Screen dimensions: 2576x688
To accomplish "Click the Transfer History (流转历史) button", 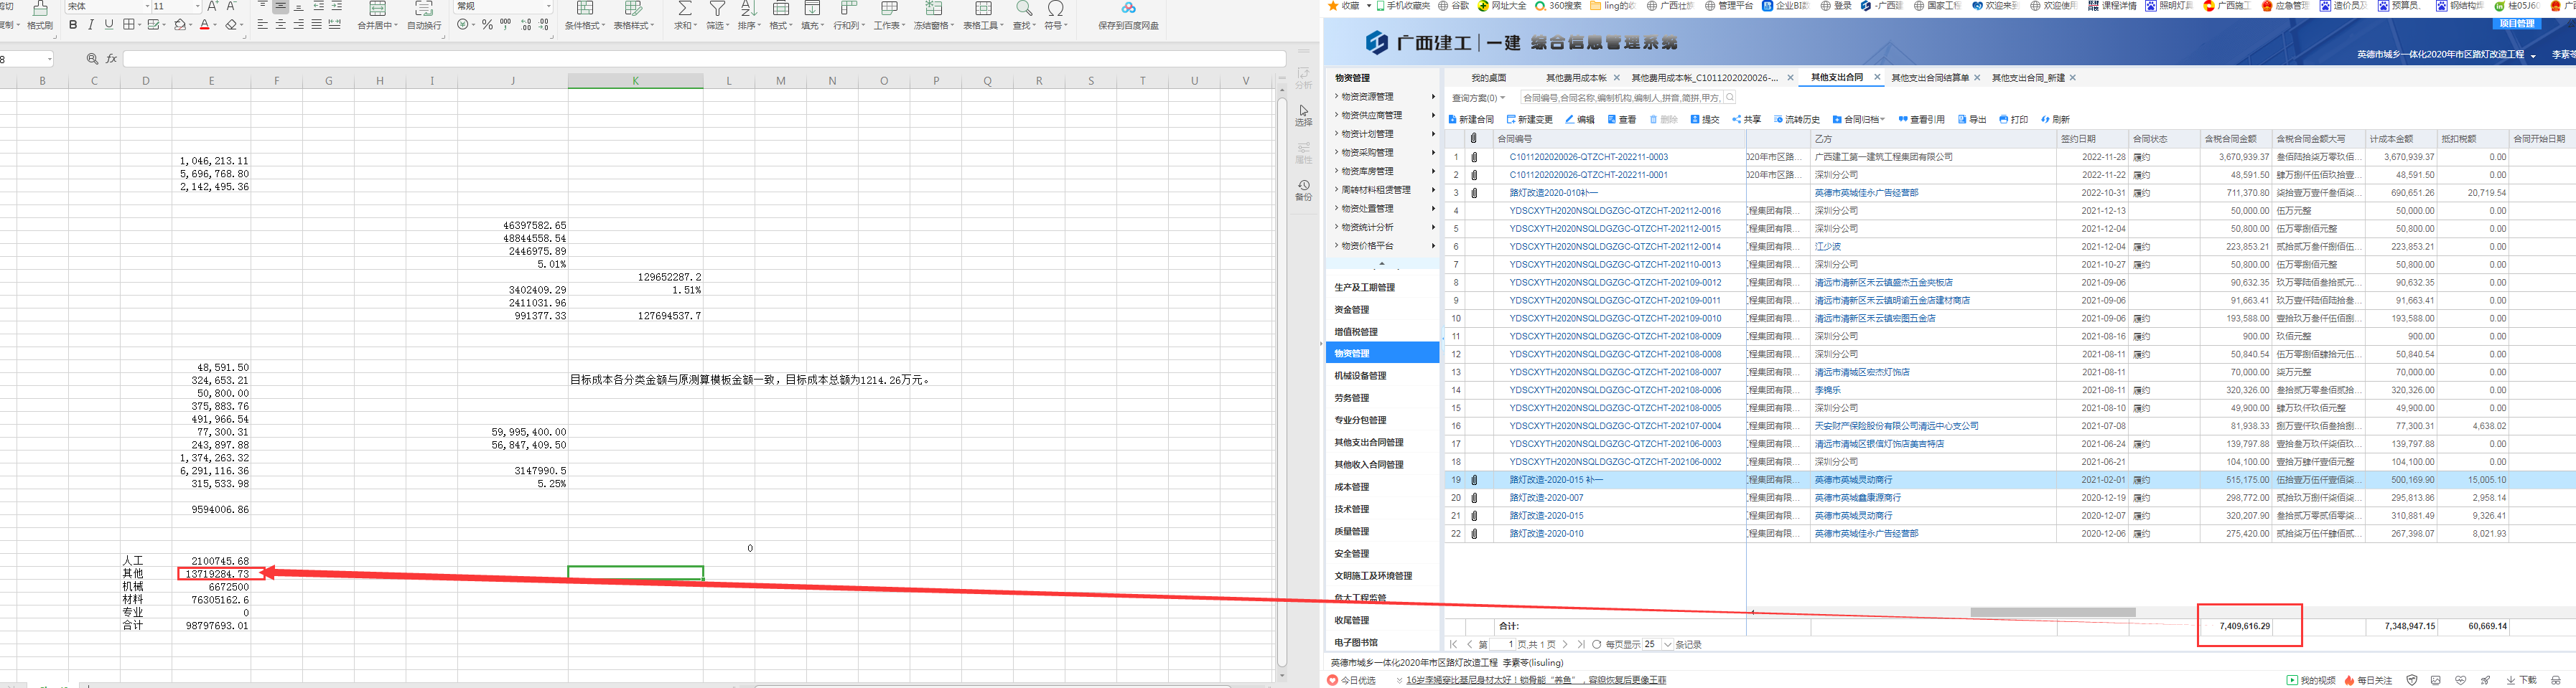I will (1796, 120).
